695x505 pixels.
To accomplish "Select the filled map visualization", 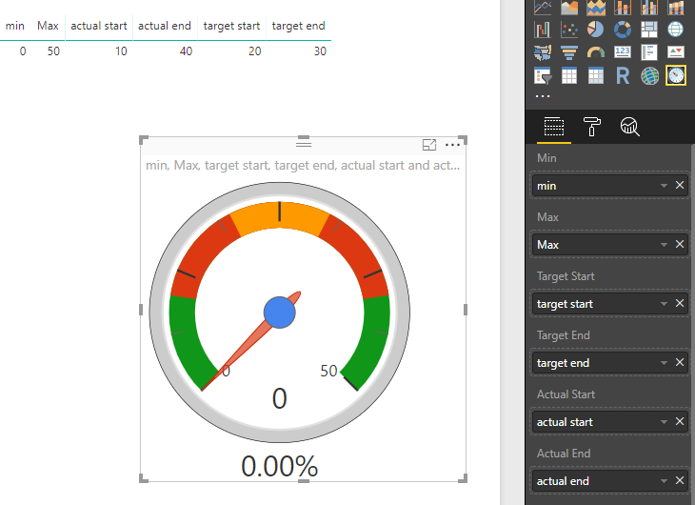I will (x=543, y=52).
